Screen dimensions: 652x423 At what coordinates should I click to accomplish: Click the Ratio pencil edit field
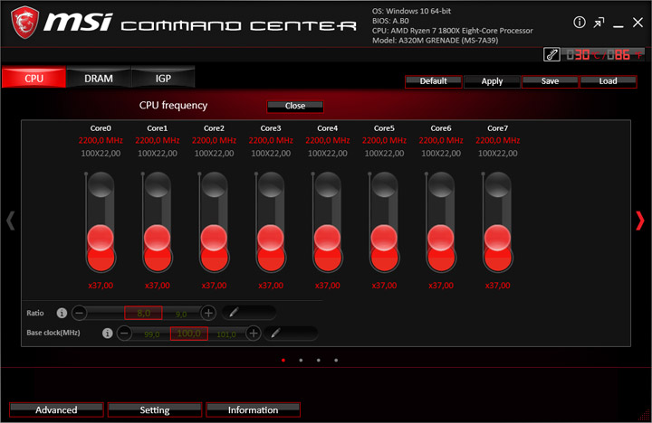(249, 312)
